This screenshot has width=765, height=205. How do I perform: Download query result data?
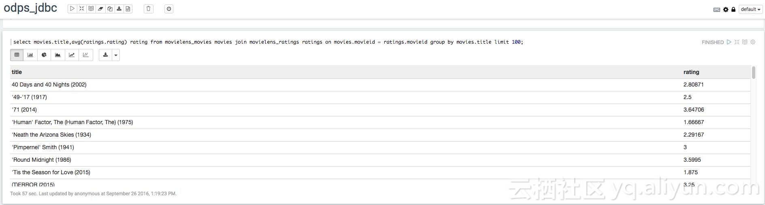click(106, 55)
